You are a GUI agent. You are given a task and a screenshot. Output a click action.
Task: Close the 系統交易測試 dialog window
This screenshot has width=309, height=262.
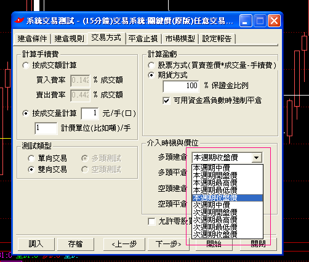coord(275,21)
